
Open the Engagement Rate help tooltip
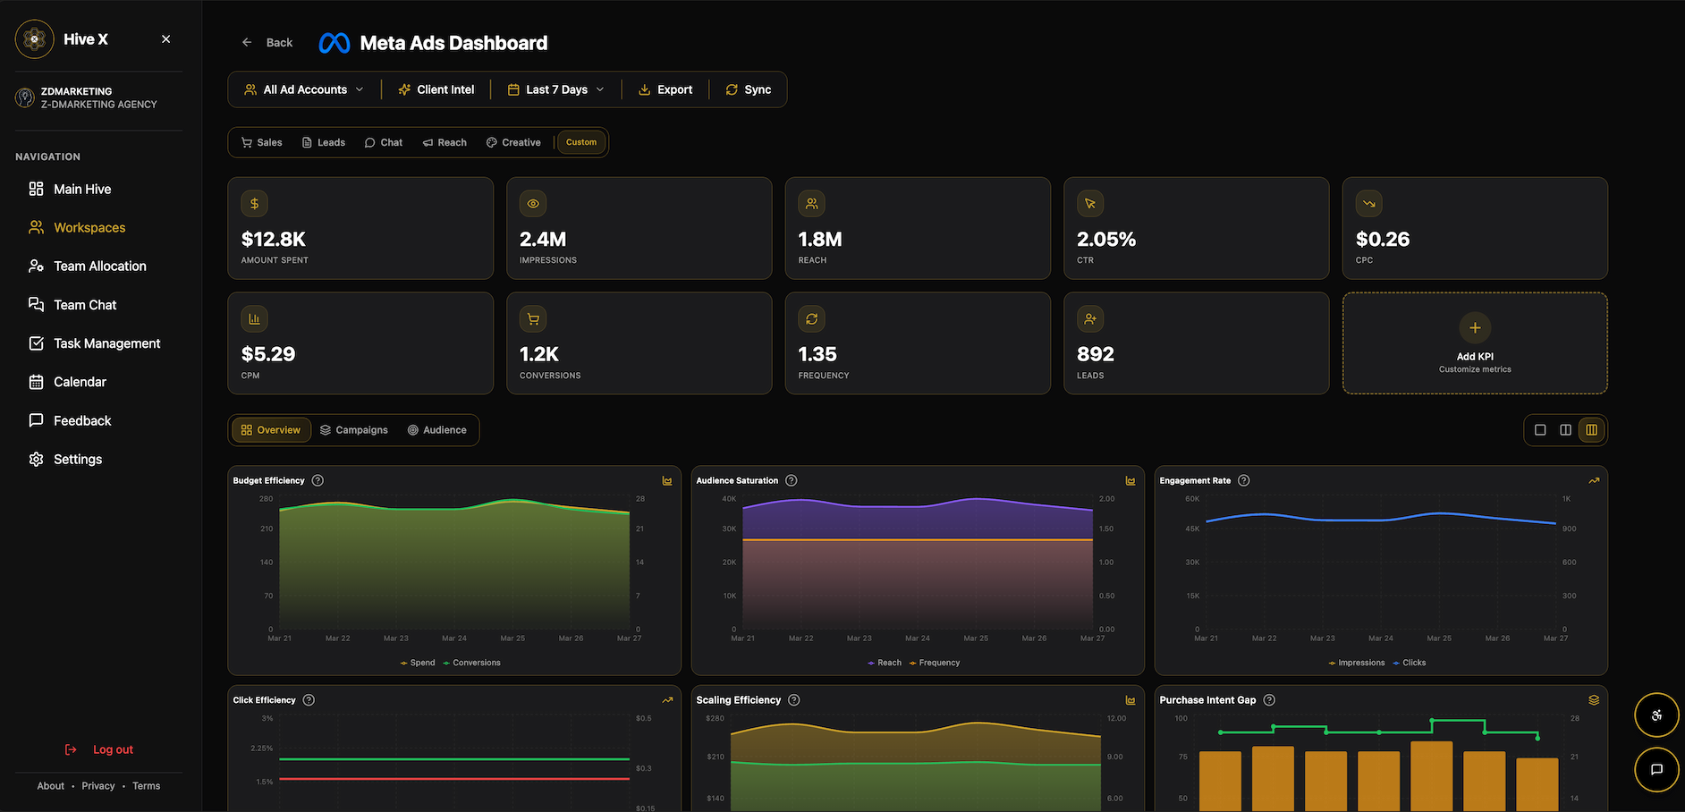1242,480
